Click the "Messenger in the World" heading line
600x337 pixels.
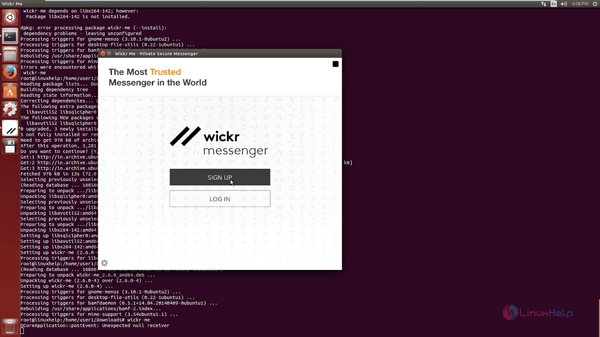pyautogui.click(x=157, y=83)
